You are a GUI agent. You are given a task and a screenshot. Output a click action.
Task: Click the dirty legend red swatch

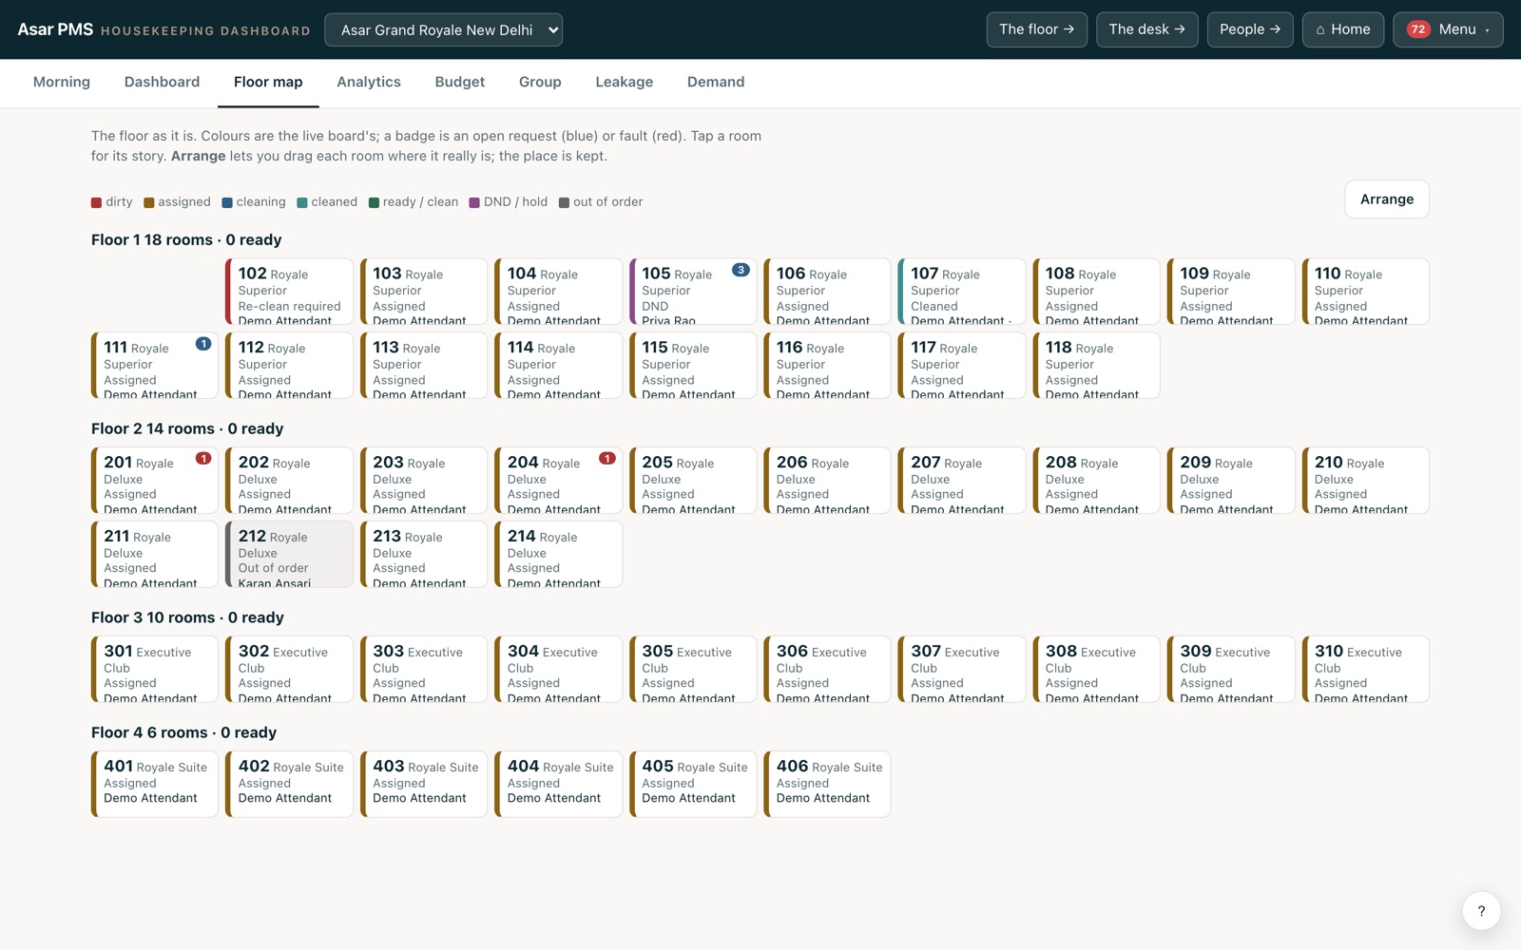click(96, 202)
